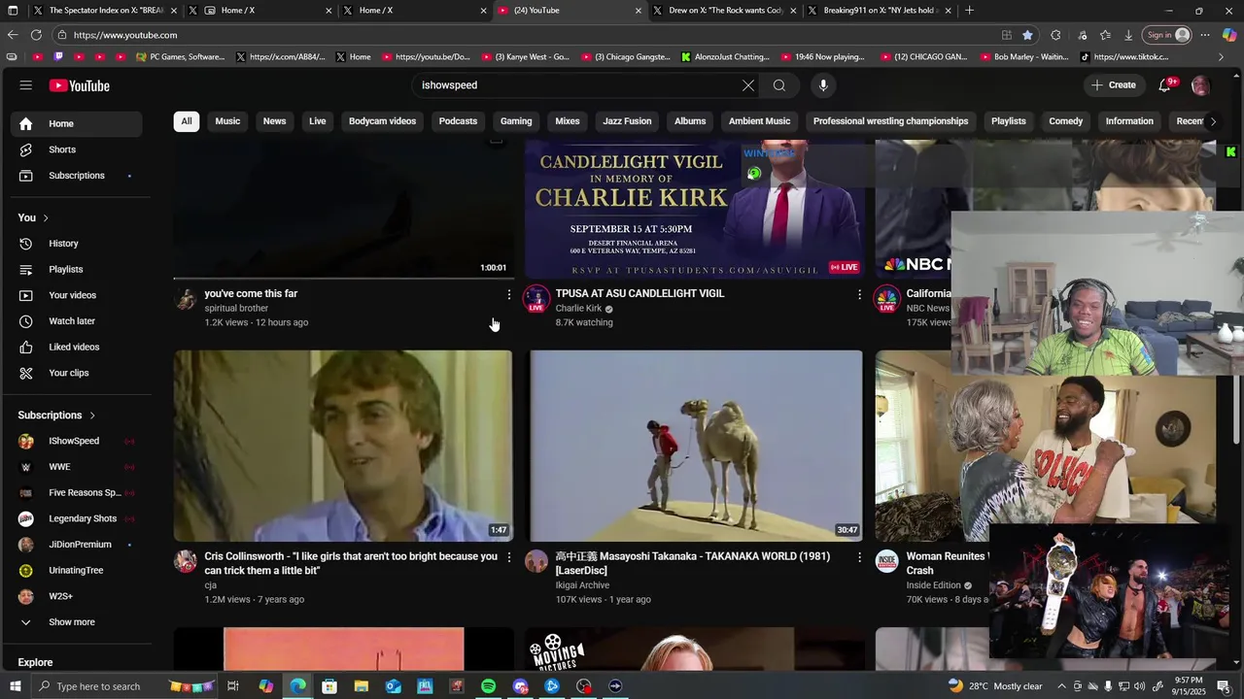Click the Inside Edition channel avatar

(x=887, y=561)
